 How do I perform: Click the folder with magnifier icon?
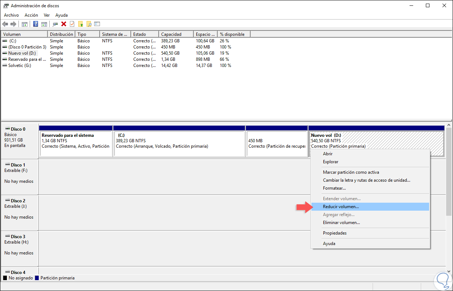[89, 24]
